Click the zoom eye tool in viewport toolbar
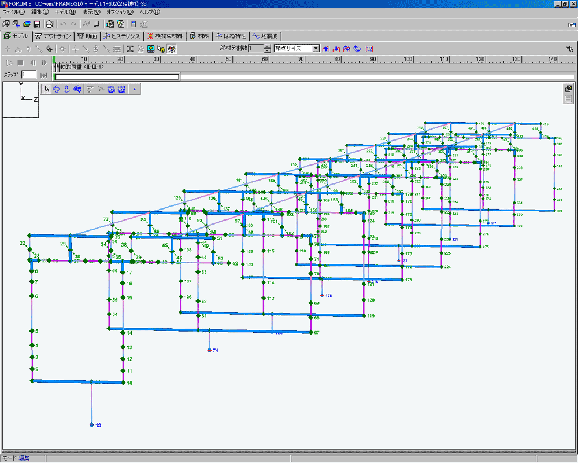 click(76, 89)
